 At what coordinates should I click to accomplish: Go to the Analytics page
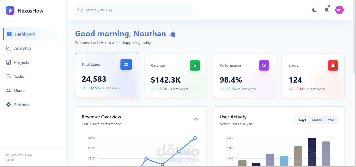pyautogui.click(x=33, y=48)
